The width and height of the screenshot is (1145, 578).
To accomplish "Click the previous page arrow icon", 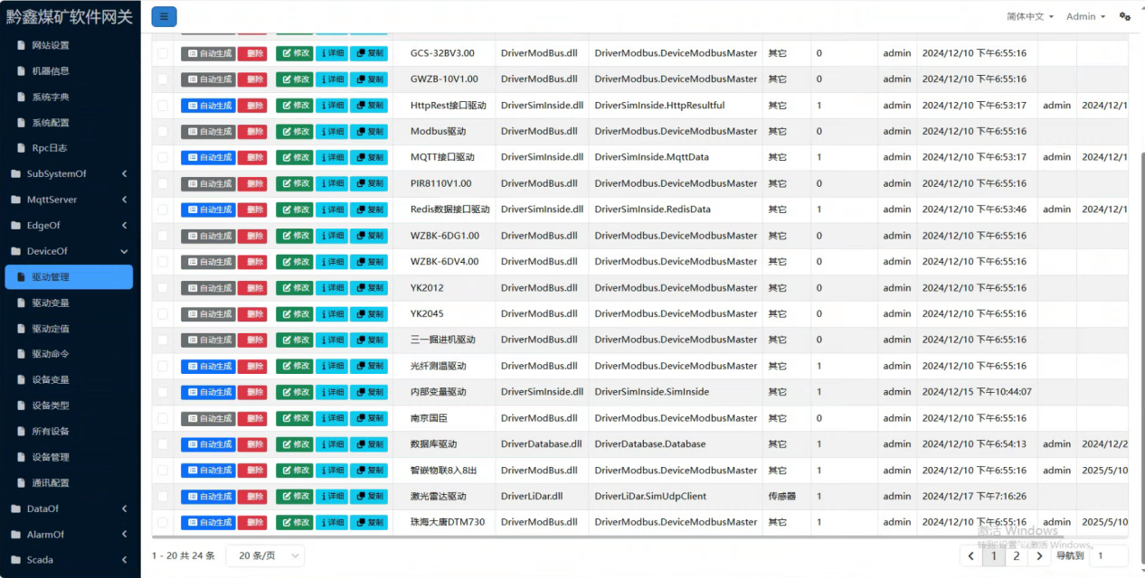I will (971, 556).
